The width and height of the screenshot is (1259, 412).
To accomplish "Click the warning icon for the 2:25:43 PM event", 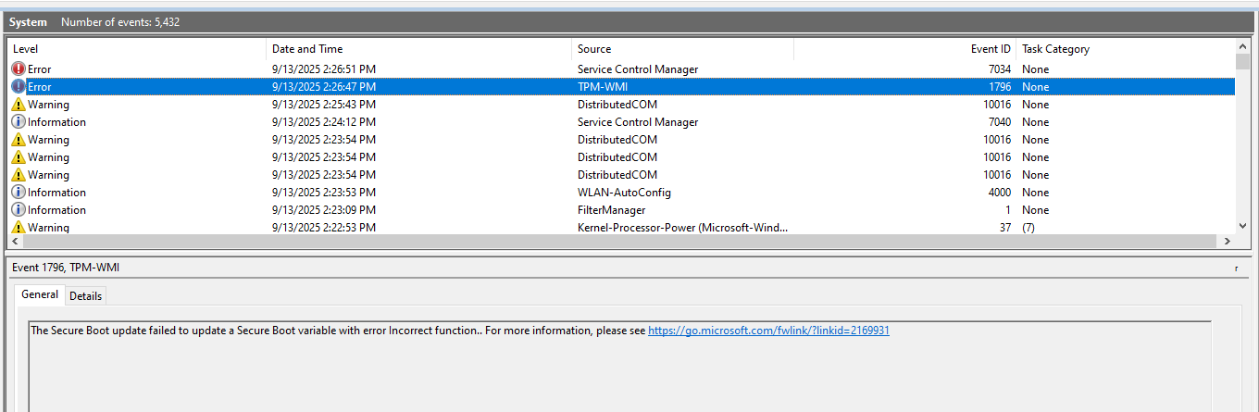I will tap(19, 105).
